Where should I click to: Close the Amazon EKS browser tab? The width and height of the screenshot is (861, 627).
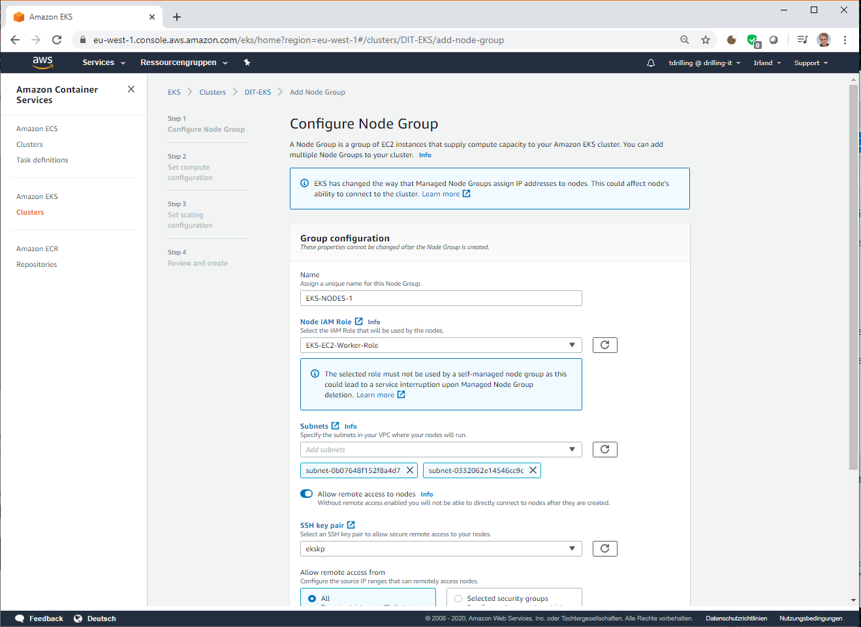coord(152,17)
